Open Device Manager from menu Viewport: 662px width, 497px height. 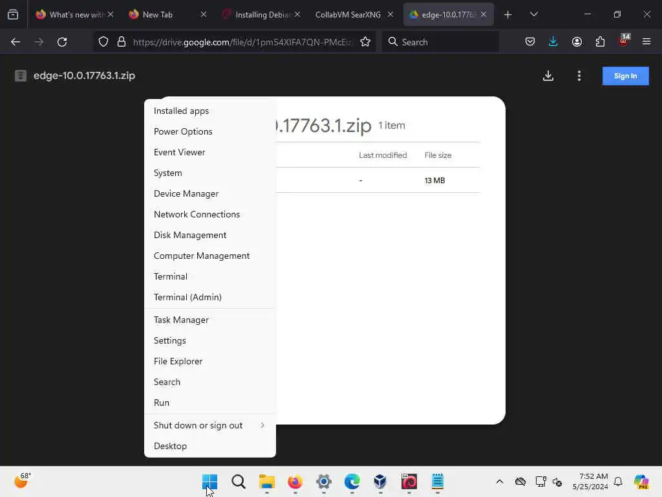coord(210,193)
